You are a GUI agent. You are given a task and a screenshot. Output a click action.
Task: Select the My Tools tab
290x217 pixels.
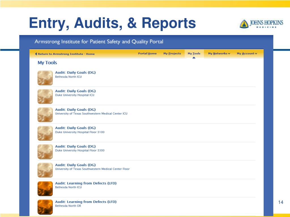coord(194,53)
